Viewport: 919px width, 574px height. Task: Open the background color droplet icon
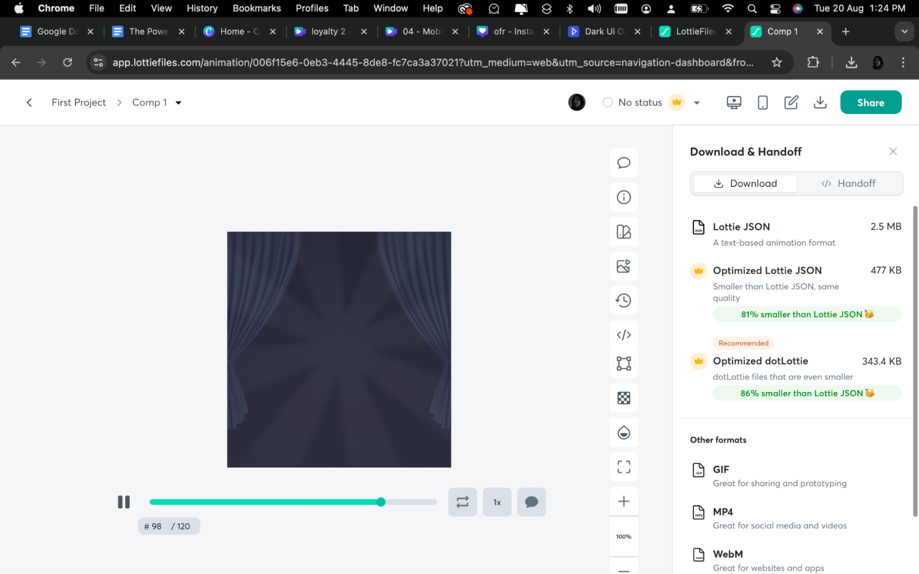[x=623, y=432]
